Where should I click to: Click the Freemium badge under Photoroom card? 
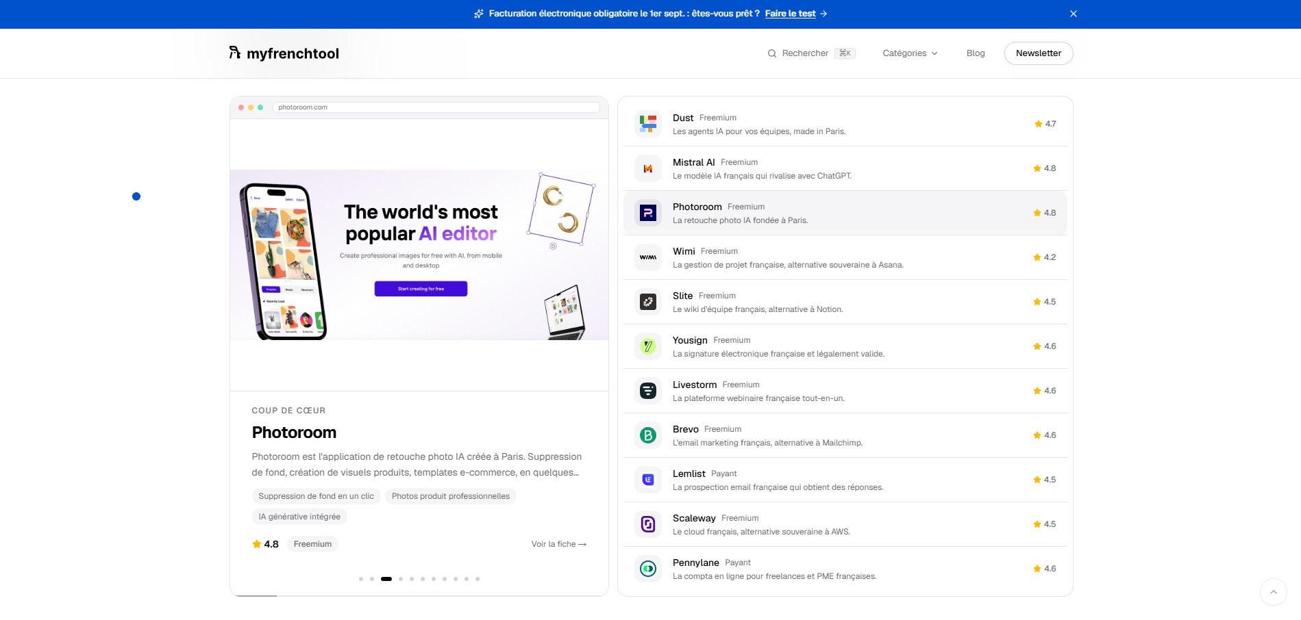click(x=312, y=544)
